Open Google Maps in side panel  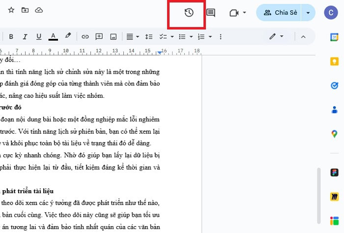334,134
